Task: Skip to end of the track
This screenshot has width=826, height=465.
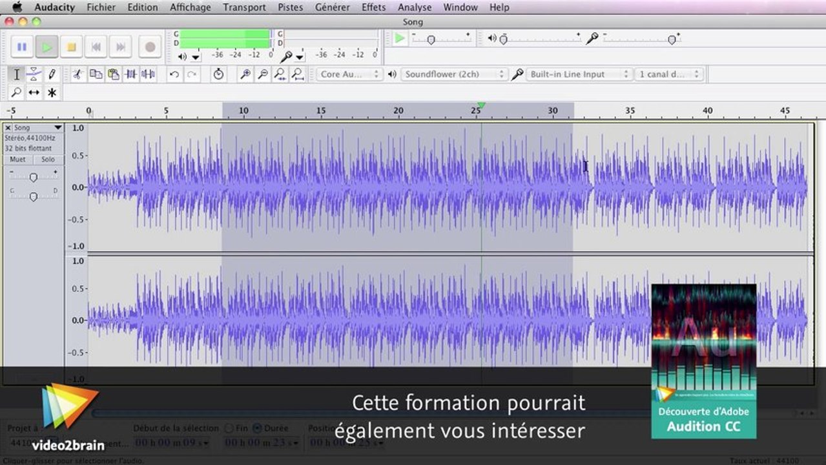Action: [120, 47]
